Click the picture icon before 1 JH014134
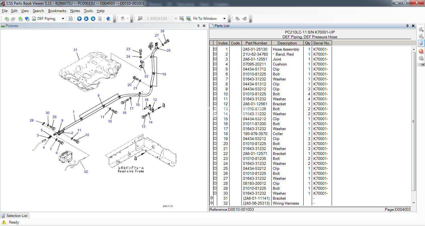 [140, 19]
